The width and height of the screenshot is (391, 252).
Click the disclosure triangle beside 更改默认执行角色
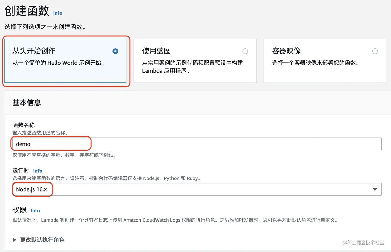pyautogui.click(x=14, y=240)
